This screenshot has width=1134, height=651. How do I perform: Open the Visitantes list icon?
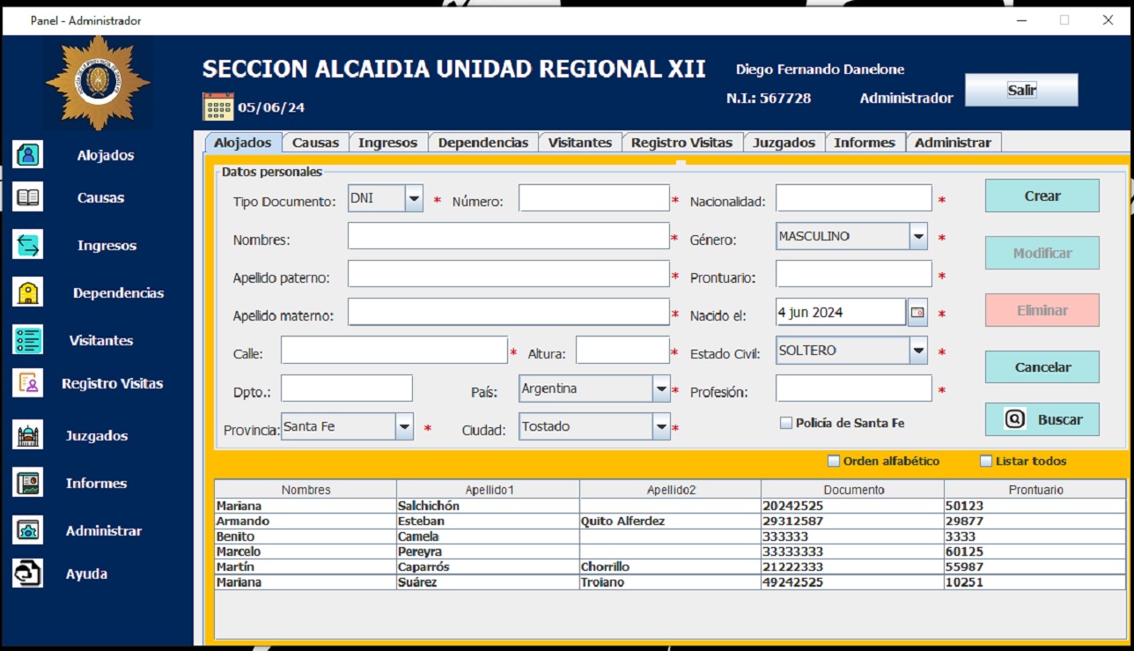point(28,340)
